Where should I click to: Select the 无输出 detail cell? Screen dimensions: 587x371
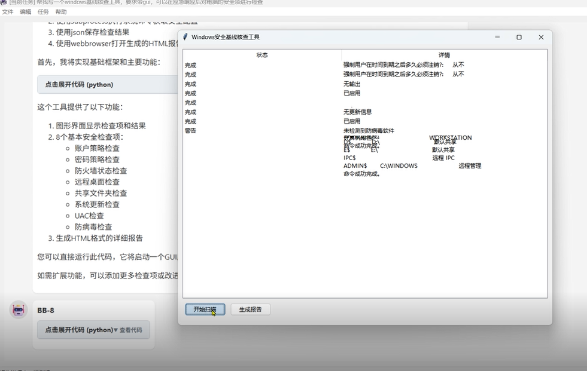[352, 84]
